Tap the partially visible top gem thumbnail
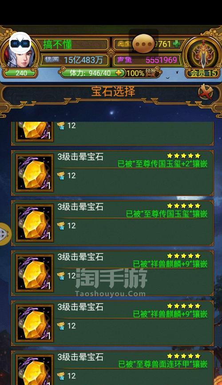Screen dimensions: 222x385 point(34,131)
